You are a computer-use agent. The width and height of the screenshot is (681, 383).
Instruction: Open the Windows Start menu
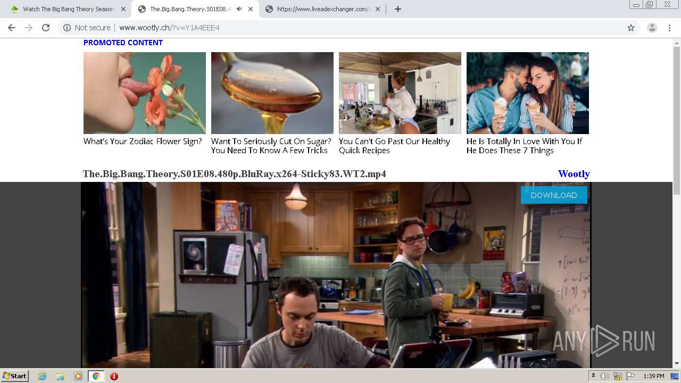coord(14,376)
